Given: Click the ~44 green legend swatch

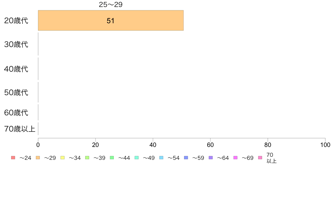Looking at the screenshot, I should (112, 158).
